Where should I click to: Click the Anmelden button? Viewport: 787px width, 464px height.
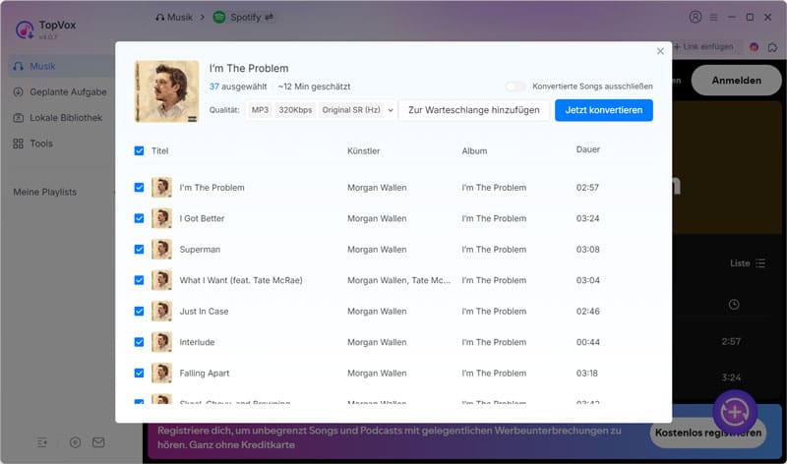click(x=736, y=81)
